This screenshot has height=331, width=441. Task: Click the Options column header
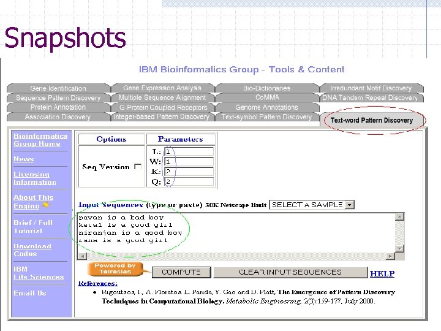click(x=111, y=139)
